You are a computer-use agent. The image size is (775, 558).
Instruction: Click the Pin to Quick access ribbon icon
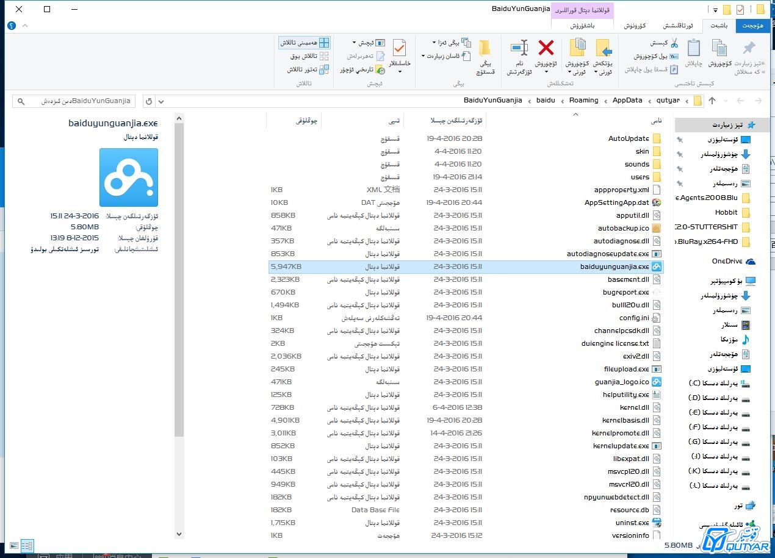(748, 48)
